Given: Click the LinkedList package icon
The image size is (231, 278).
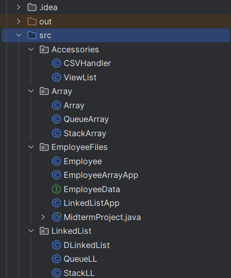Looking at the screenshot, I should pyautogui.click(x=44, y=231).
